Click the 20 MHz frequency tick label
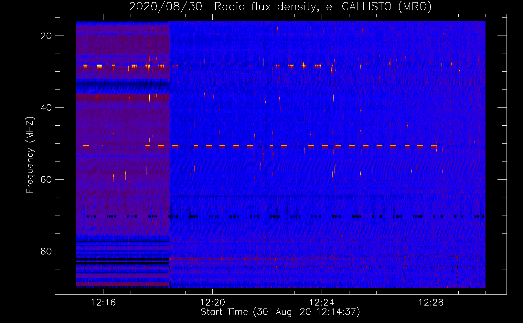The width and height of the screenshot is (523, 323). 46,36
